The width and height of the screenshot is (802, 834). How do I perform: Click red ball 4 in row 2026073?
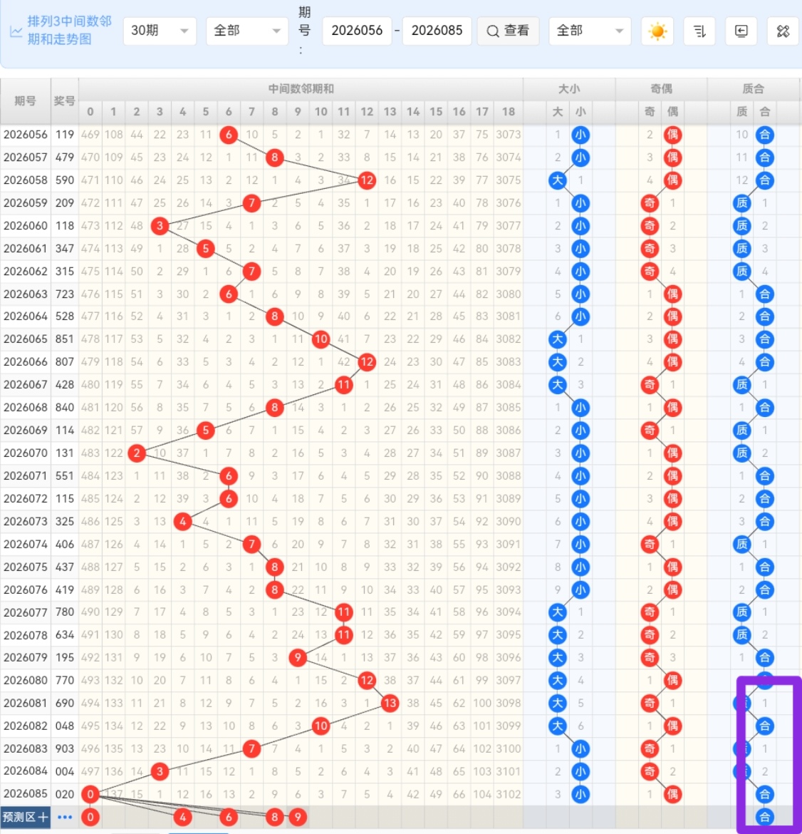[183, 521]
